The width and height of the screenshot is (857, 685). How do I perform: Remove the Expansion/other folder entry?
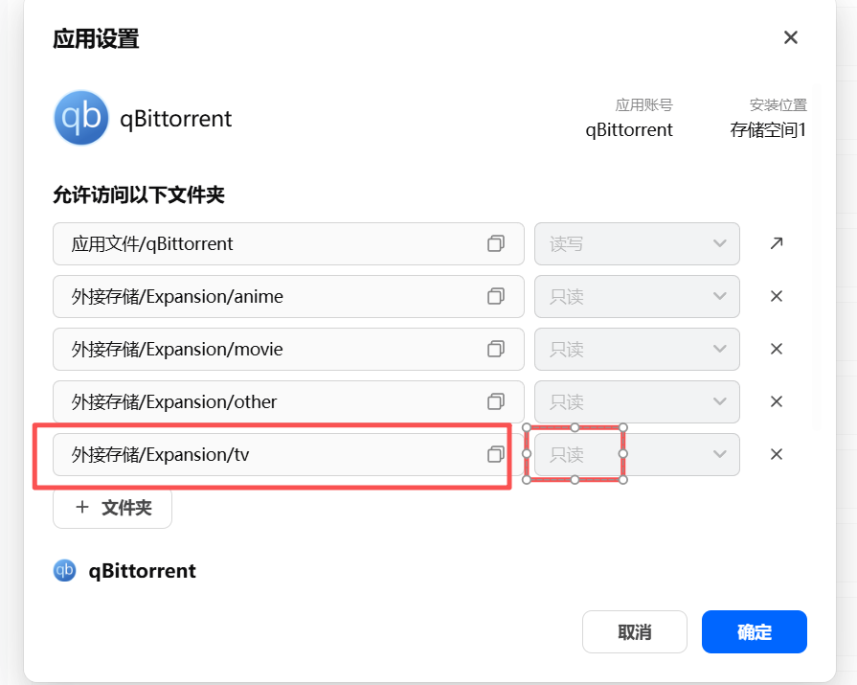click(777, 401)
